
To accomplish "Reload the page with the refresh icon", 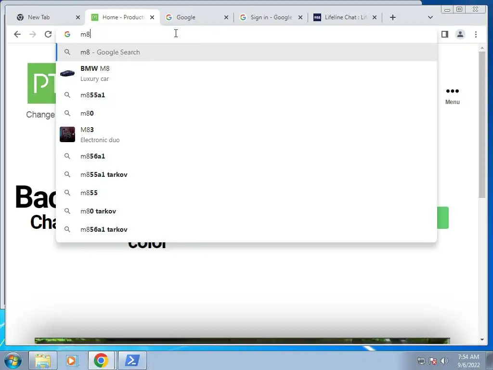I will (x=48, y=34).
